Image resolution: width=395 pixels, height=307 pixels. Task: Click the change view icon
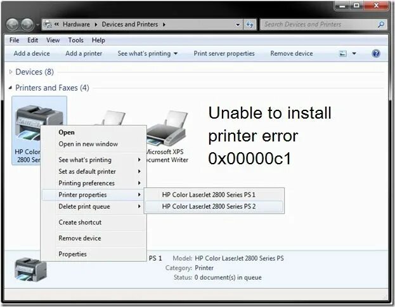coord(343,53)
